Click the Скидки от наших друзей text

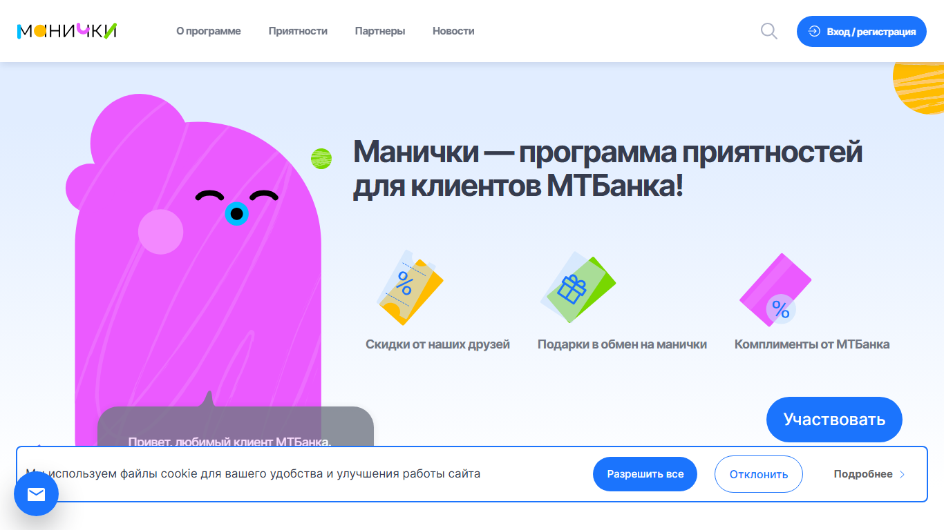[x=437, y=344]
